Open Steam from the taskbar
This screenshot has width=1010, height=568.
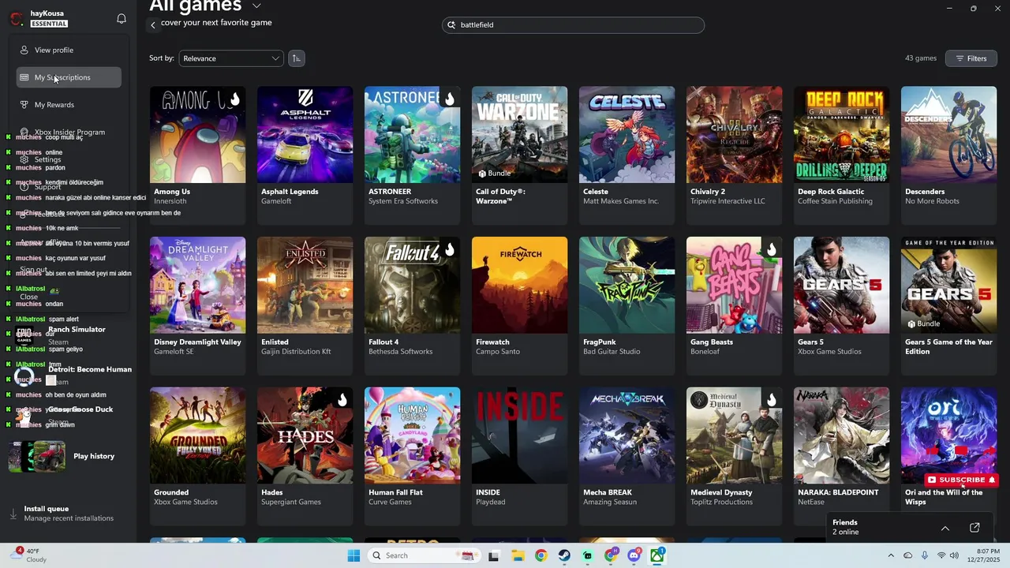tap(564, 555)
